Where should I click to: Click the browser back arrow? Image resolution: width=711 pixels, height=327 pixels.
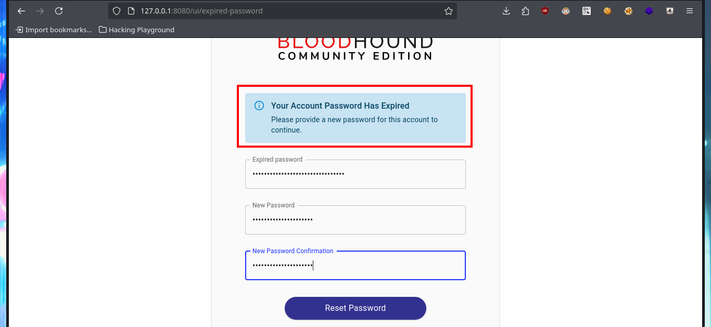[x=21, y=11]
